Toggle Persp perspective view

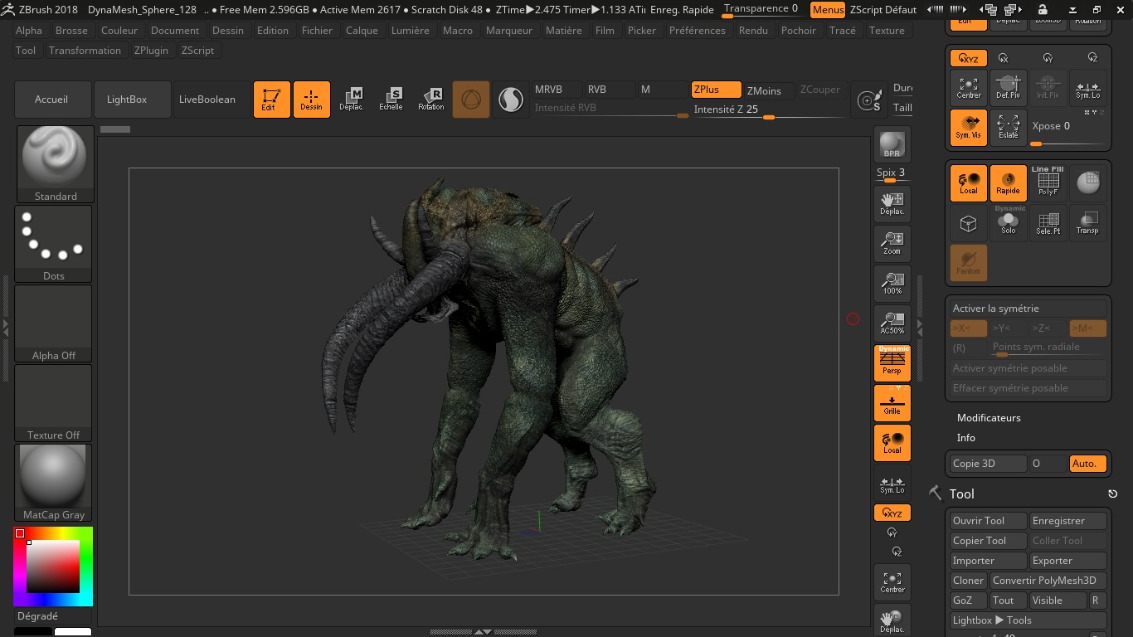coord(892,362)
